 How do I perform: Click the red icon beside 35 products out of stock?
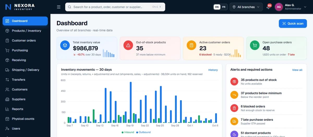point(234,81)
